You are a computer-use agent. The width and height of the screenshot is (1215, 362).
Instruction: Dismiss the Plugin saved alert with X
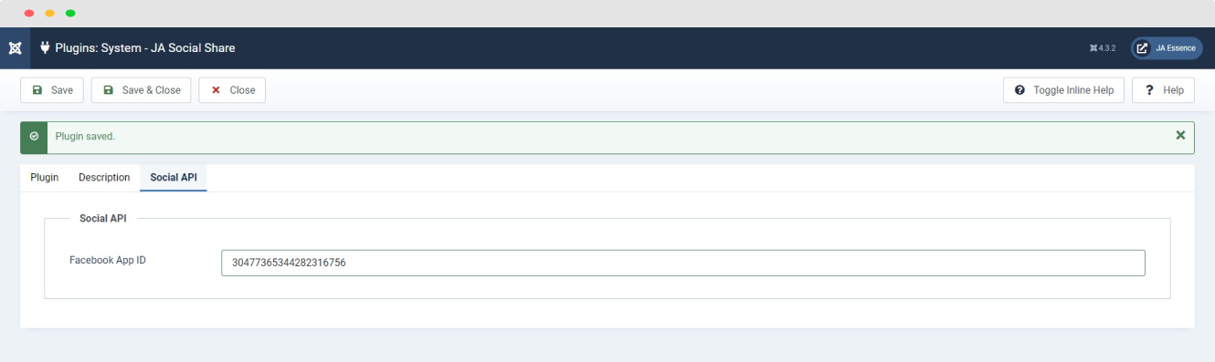[1180, 135]
